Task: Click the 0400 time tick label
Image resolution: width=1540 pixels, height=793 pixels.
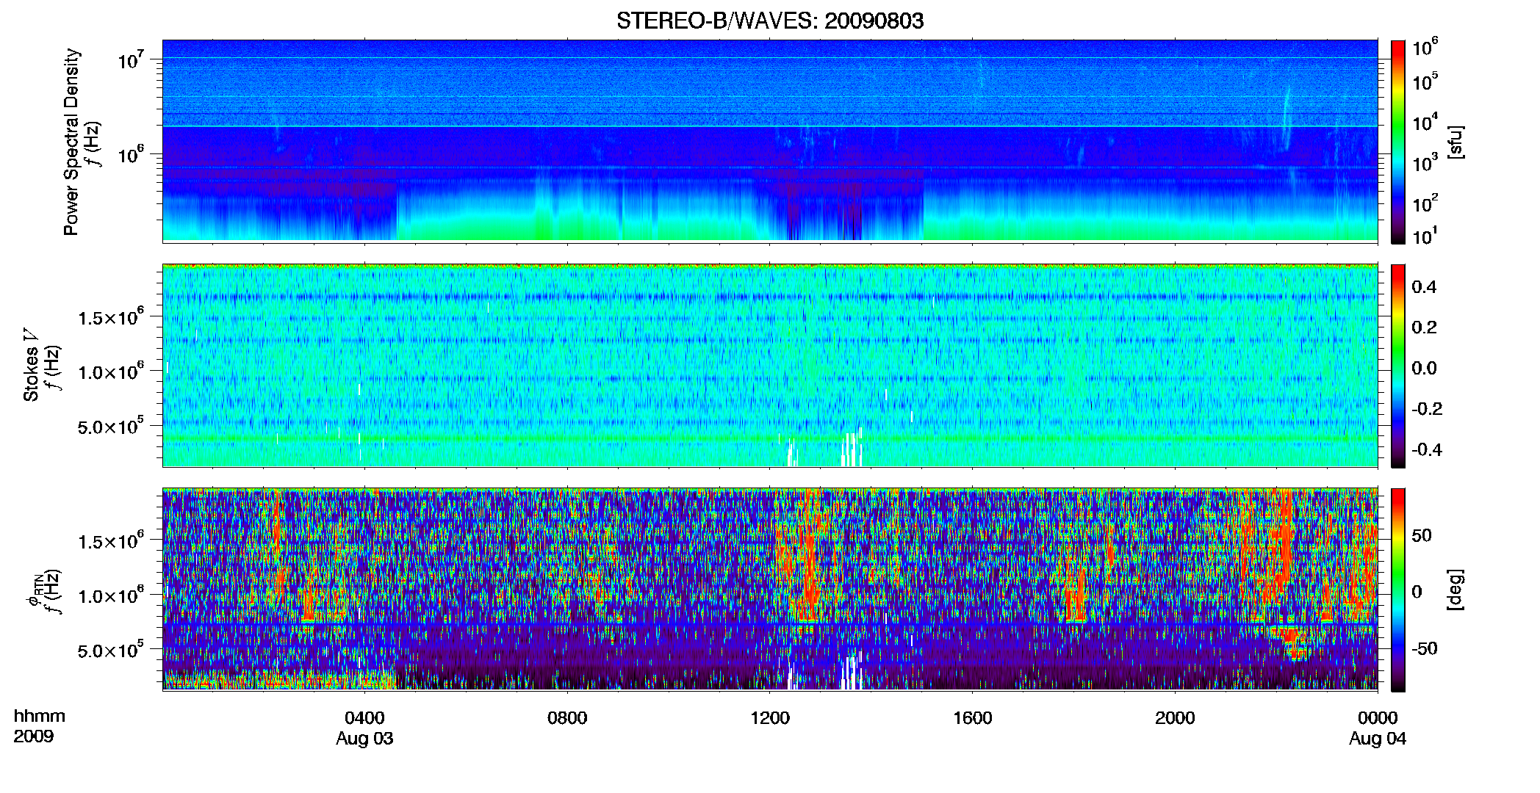Action: tap(364, 718)
